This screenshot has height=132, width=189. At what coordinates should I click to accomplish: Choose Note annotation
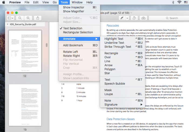123,101
